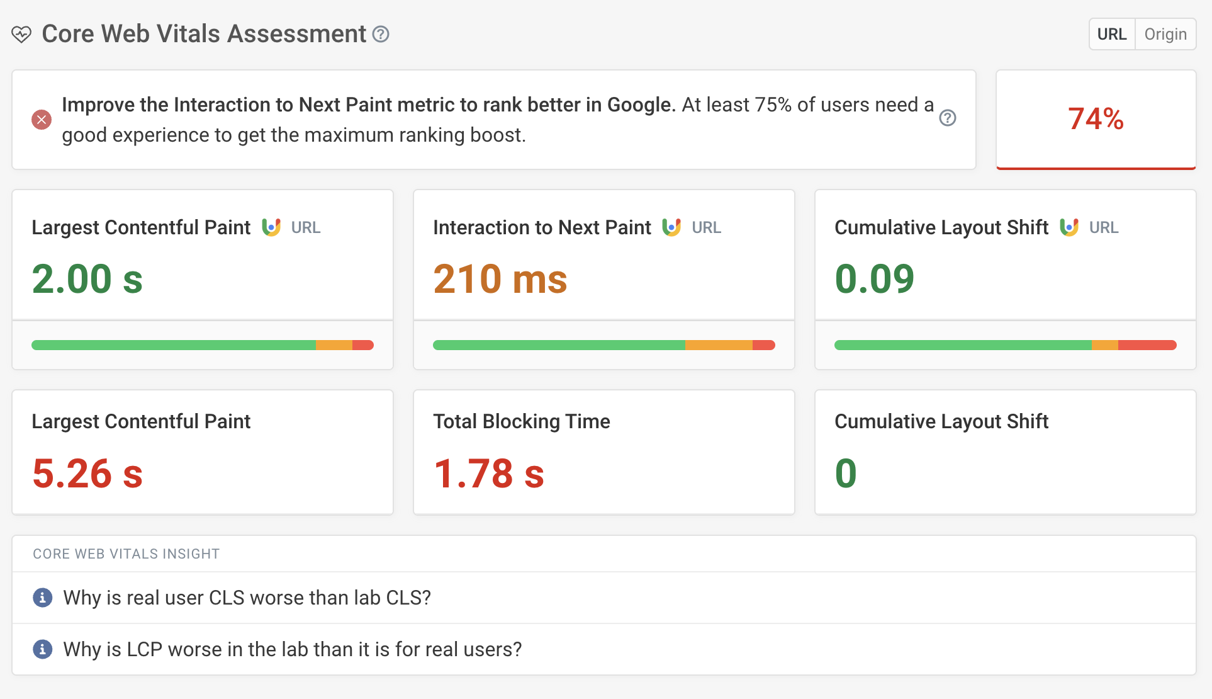The height and width of the screenshot is (699, 1212).
Task: Click the info icon next to the LCP insight question
Action: [x=43, y=649]
